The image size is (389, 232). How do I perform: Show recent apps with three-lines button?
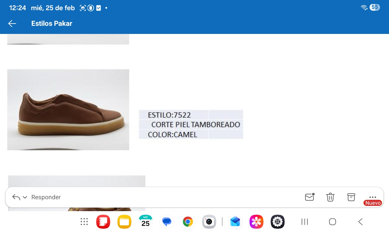(x=305, y=222)
